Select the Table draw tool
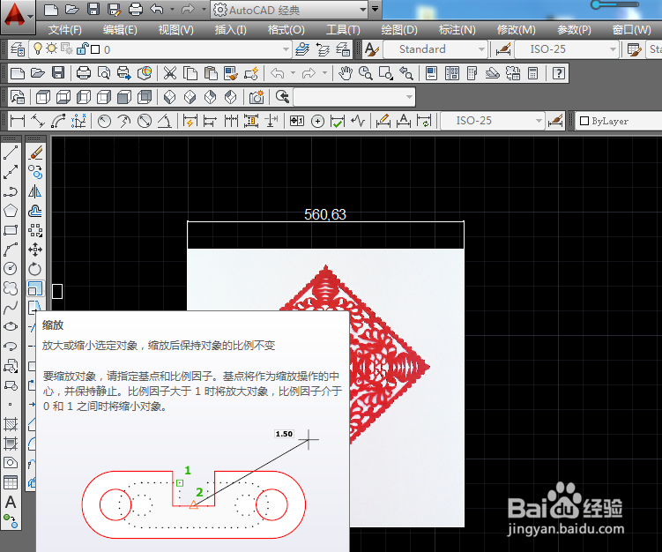Viewport: 662px width, 552px height. pos(11,482)
